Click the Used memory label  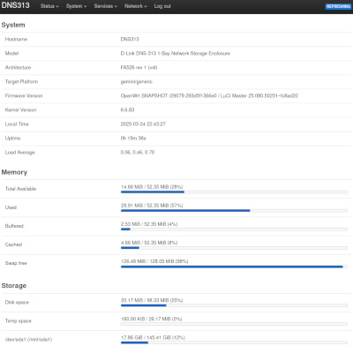pos(11,207)
